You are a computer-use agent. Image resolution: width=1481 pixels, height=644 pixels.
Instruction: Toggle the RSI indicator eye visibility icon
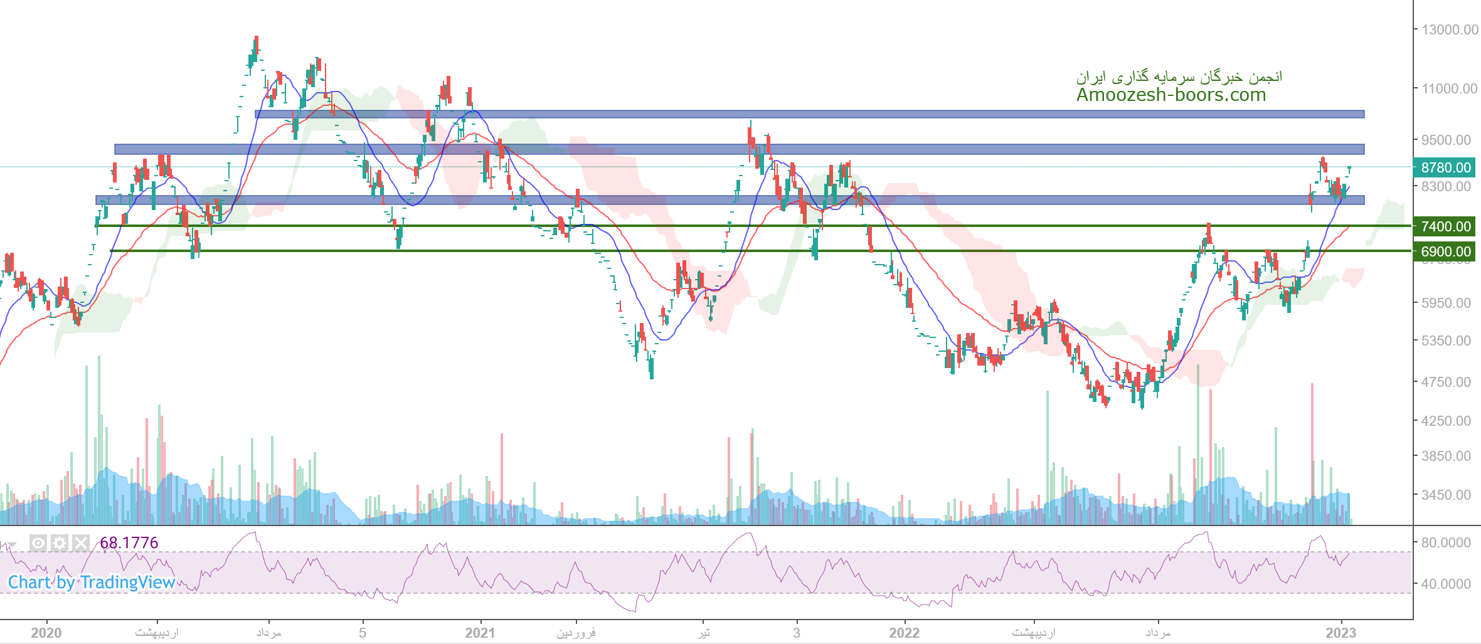(38, 543)
